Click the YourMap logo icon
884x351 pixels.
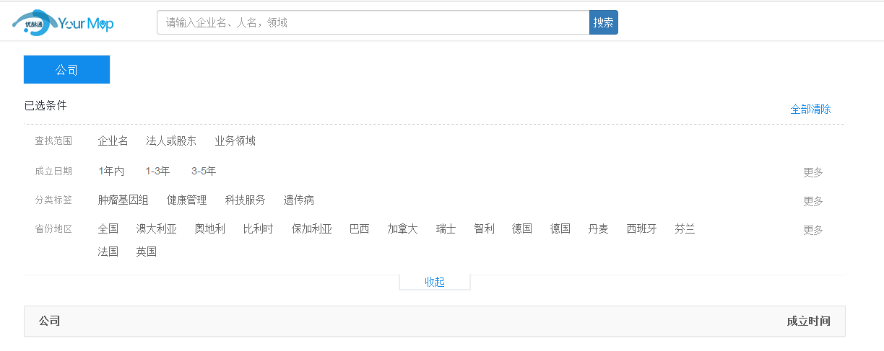[63, 23]
